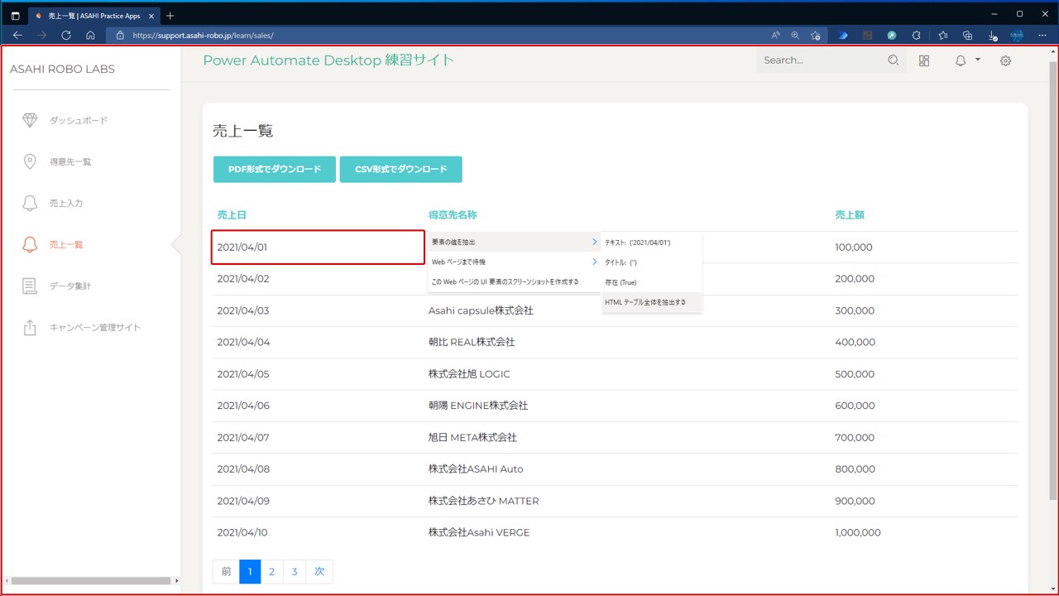Open the Collections icon
The height and width of the screenshot is (596, 1059).
tap(967, 36)
